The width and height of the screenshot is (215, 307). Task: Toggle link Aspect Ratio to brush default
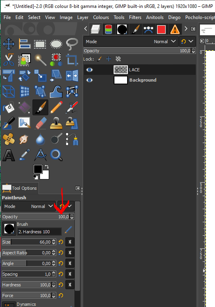coord(70,253)
